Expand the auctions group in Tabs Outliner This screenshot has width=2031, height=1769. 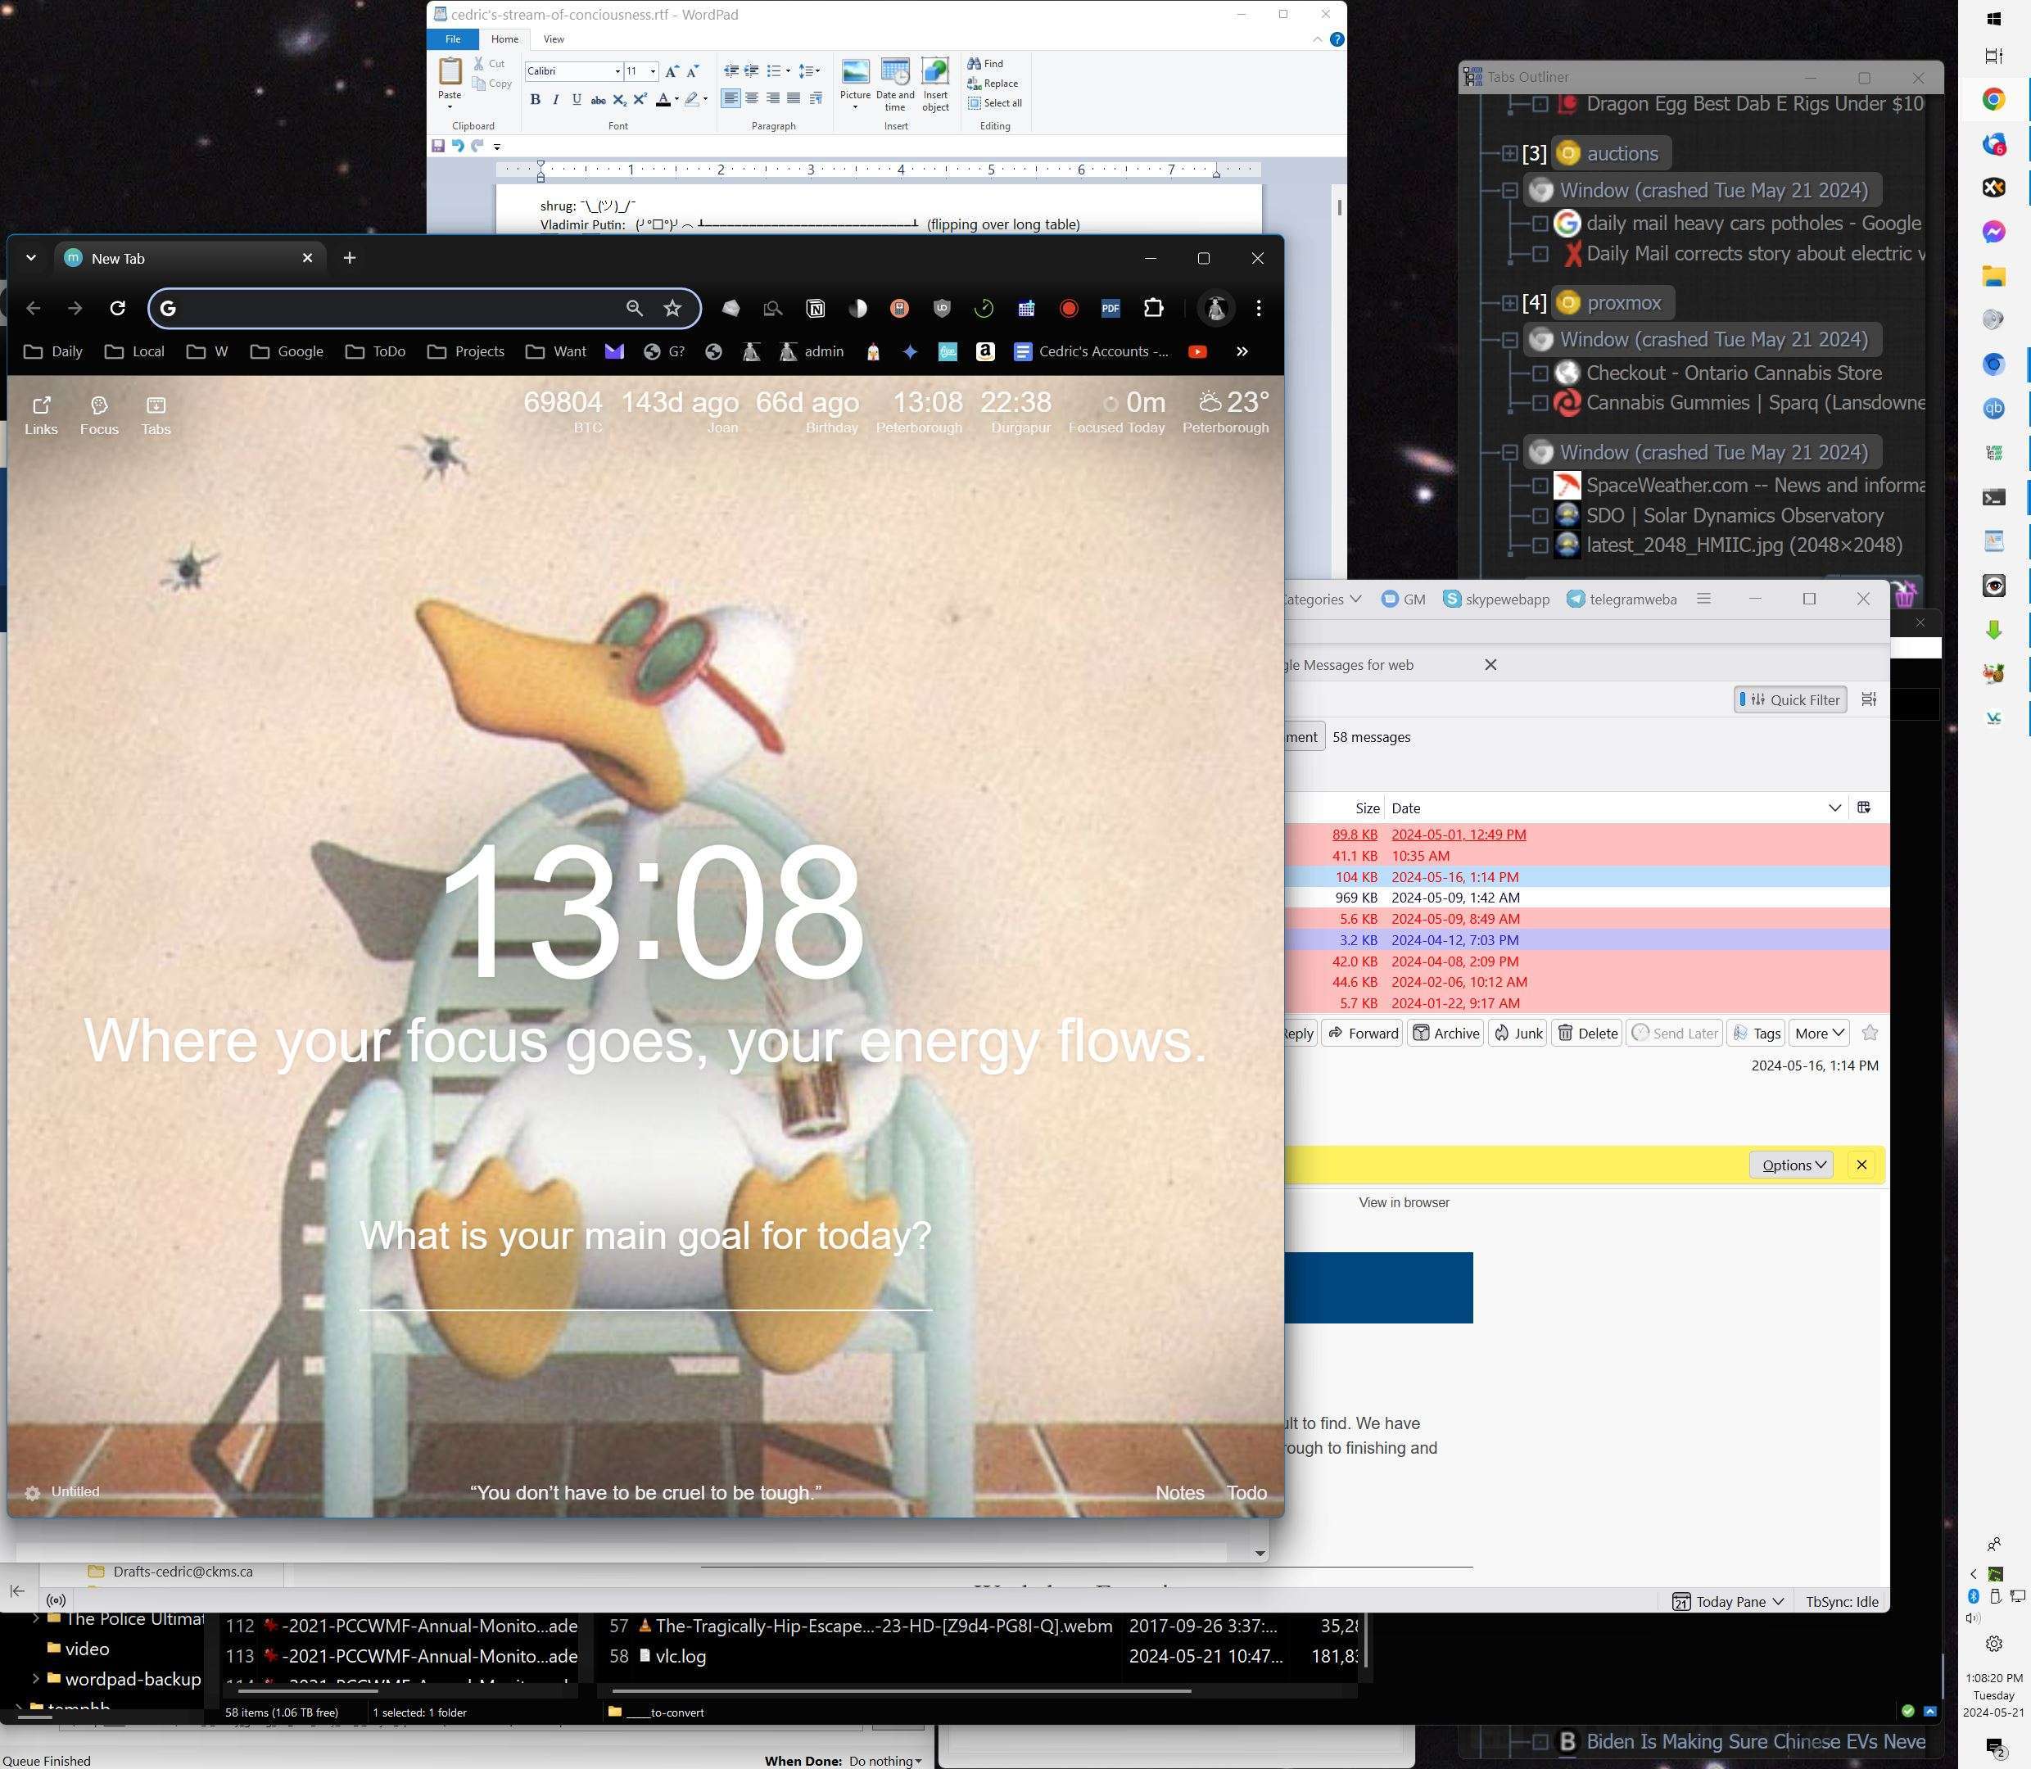click(1509, 153)
